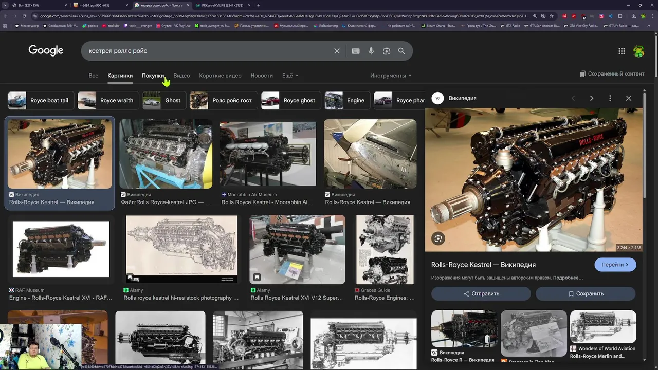
Task: Go back in browser history
Action: pos(5,16)
